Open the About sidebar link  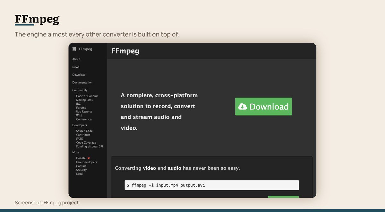[76, 59]
